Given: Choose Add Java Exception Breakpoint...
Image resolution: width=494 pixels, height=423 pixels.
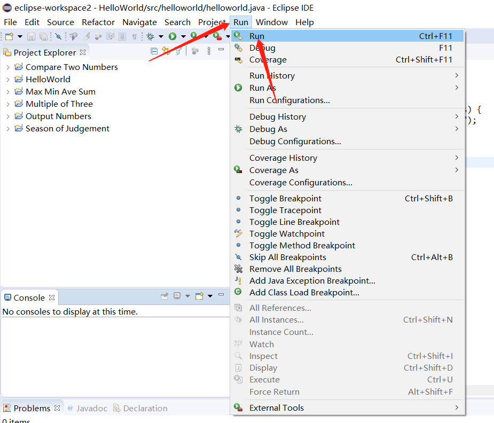Looking at the screenshot, I should tap(347, 280).
